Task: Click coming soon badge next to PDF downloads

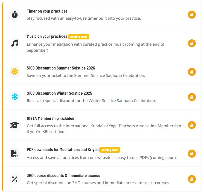Action: pyautogui.click(x=110, y=150)
